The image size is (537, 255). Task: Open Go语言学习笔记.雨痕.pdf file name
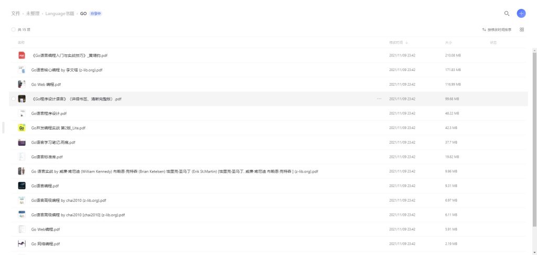click(x=53, y=142)
